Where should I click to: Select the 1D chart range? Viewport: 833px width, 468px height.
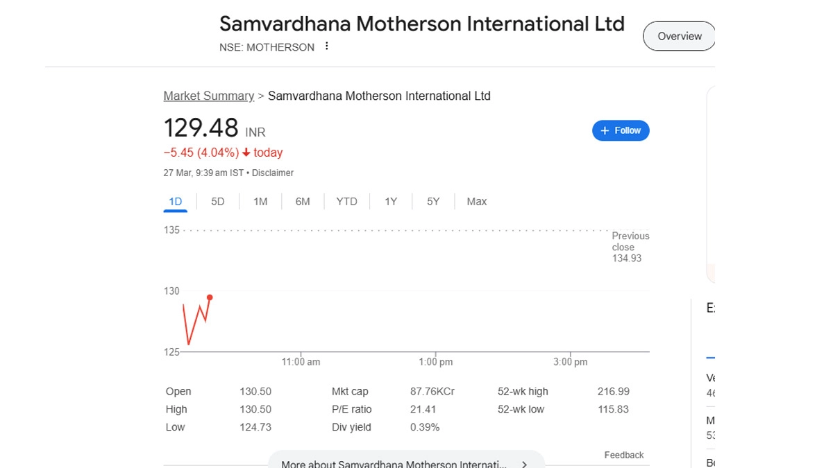pyautogui.click(x=176, y=202)
